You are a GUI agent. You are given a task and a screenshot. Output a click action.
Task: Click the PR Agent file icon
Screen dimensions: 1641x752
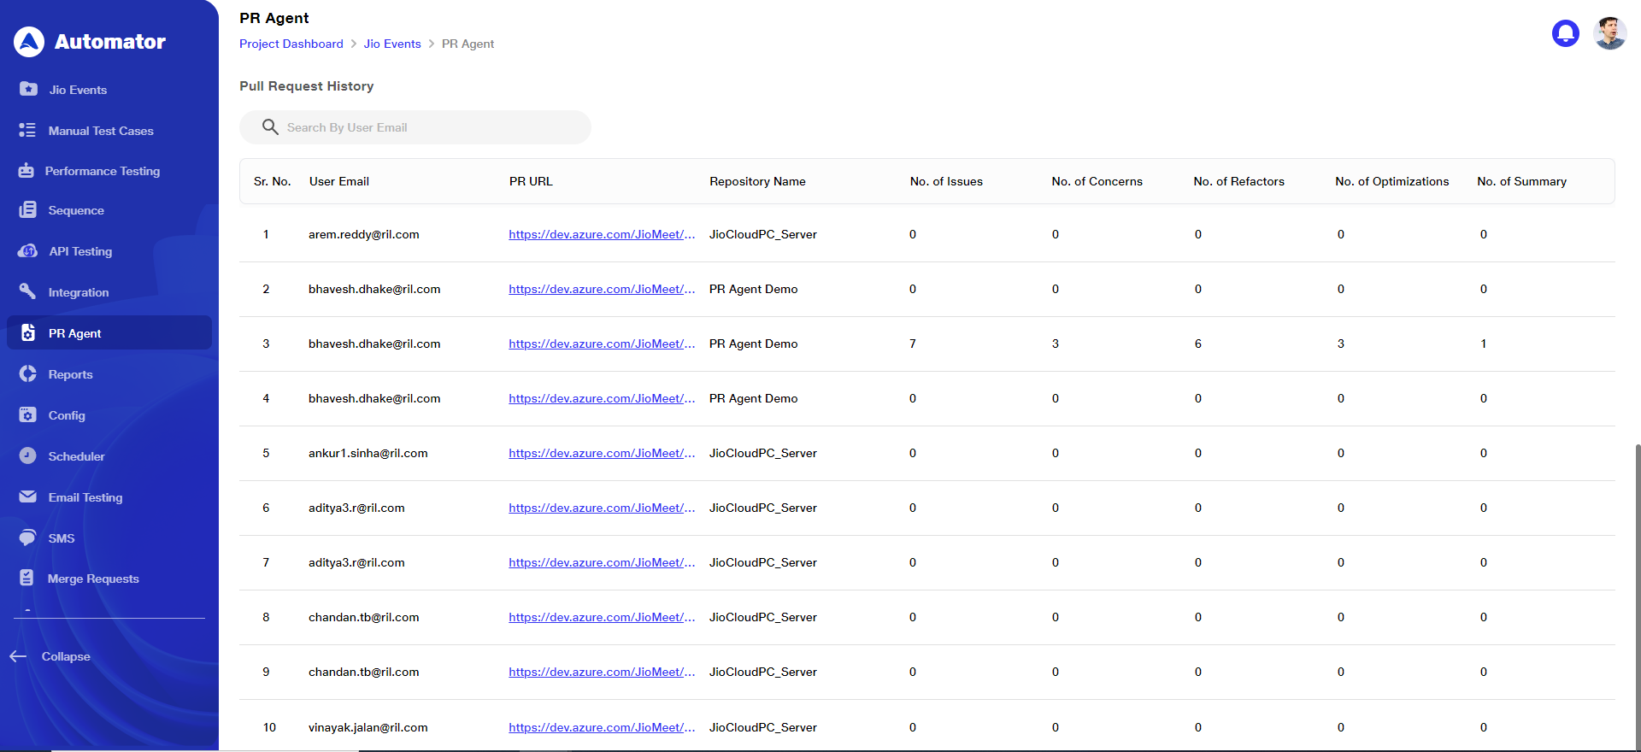click(x=28, y=332)
